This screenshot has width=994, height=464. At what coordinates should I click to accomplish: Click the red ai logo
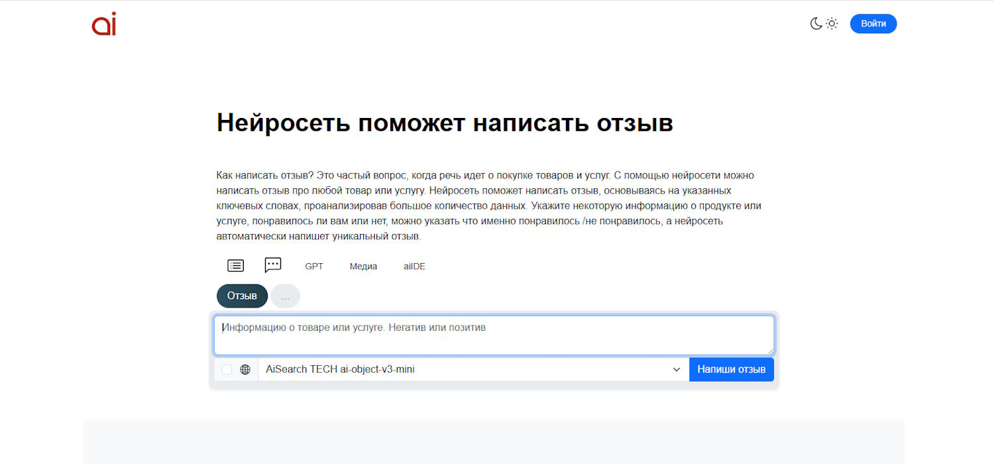tap(104, 24)
